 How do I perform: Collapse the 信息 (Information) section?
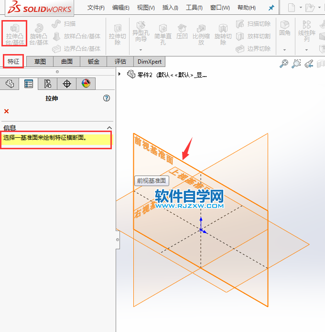pyautogui.click(x=109, y=128)
